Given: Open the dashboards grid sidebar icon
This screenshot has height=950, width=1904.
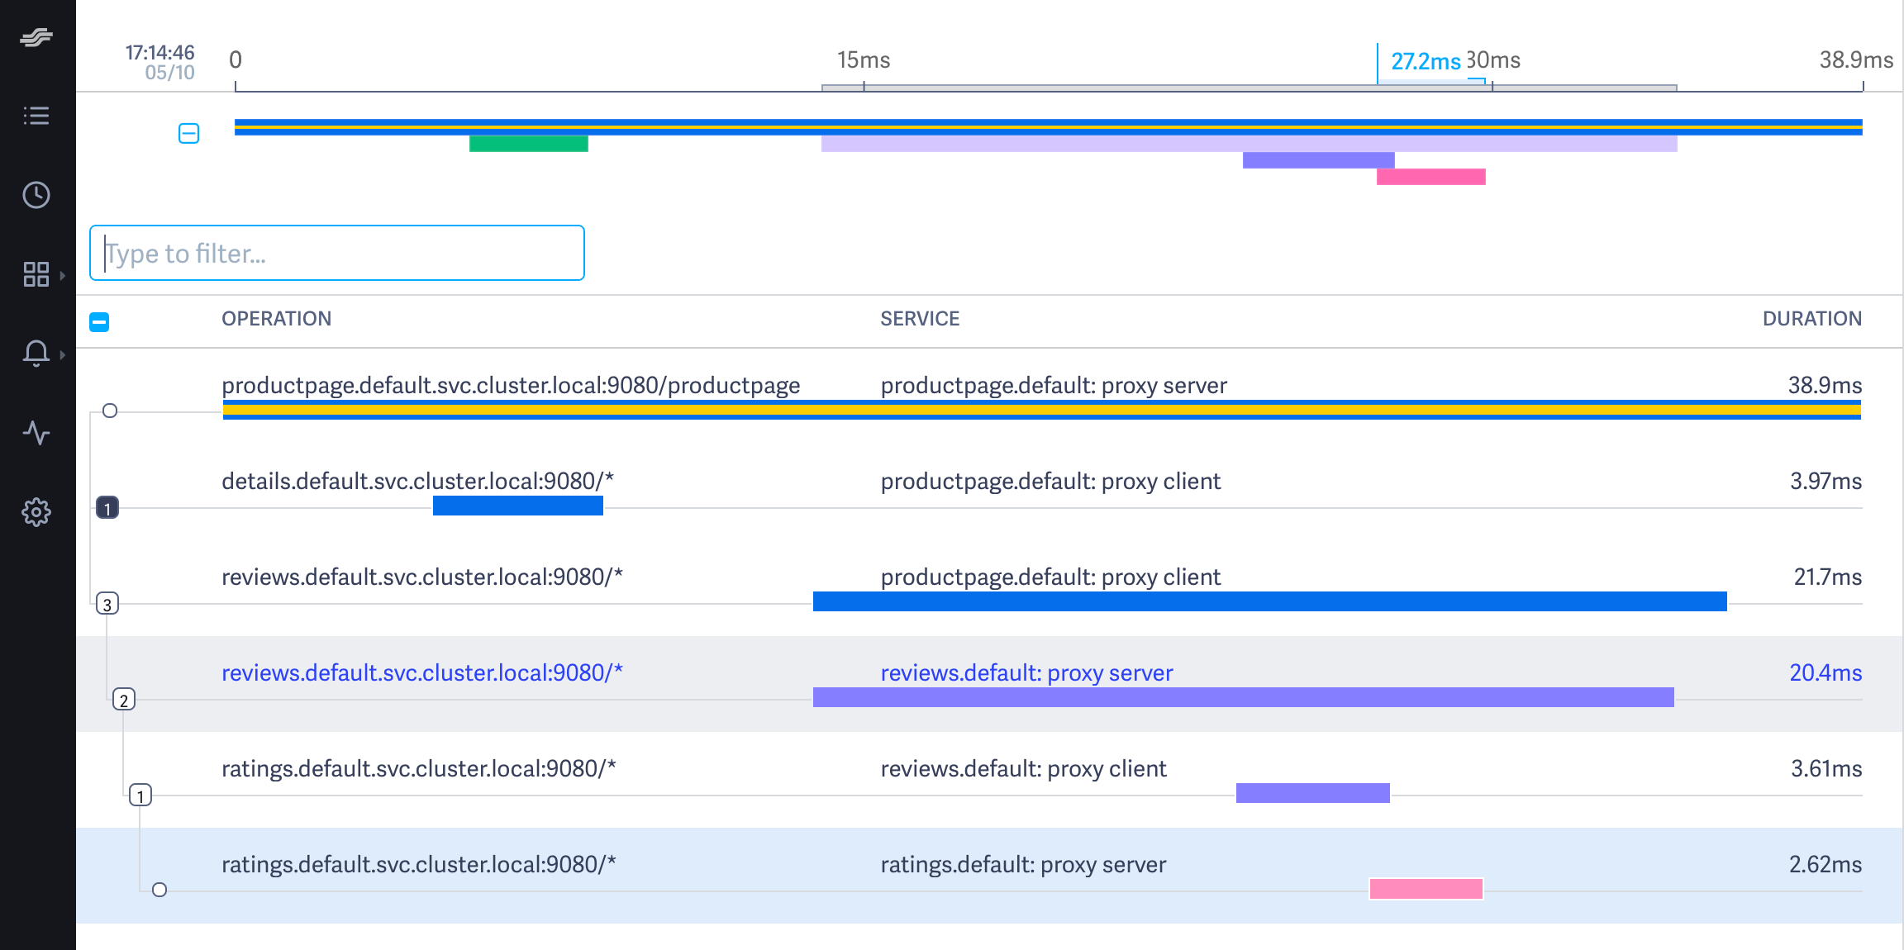Looking at the screenshot, I should pyautogui.click(x=36, y=274).
